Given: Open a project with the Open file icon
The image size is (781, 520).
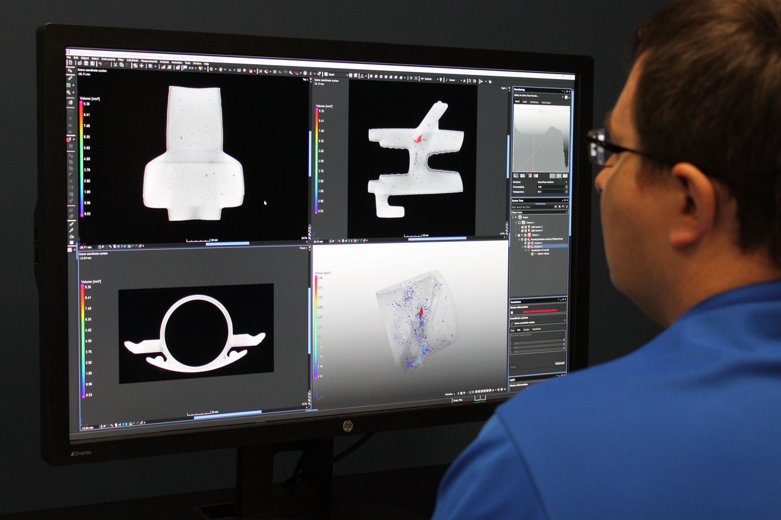Looking at the screenshot, I should (x=80, y=63).
